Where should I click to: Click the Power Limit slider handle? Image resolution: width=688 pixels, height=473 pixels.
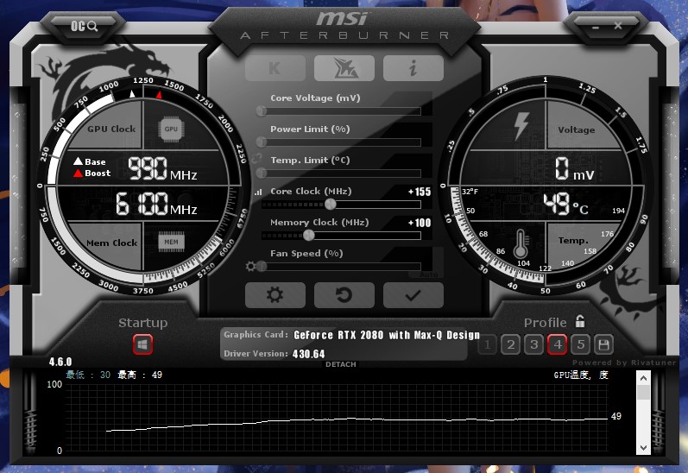262,142
